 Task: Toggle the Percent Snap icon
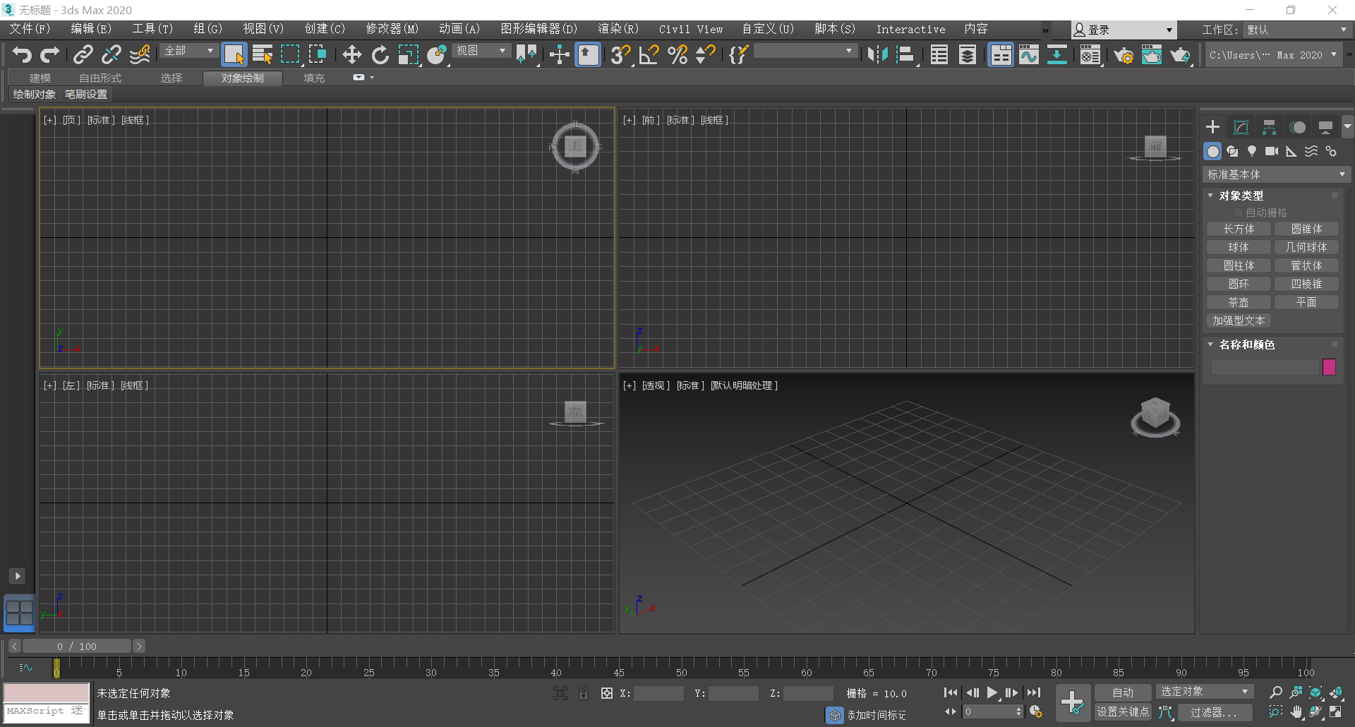(x=677, y=54)
